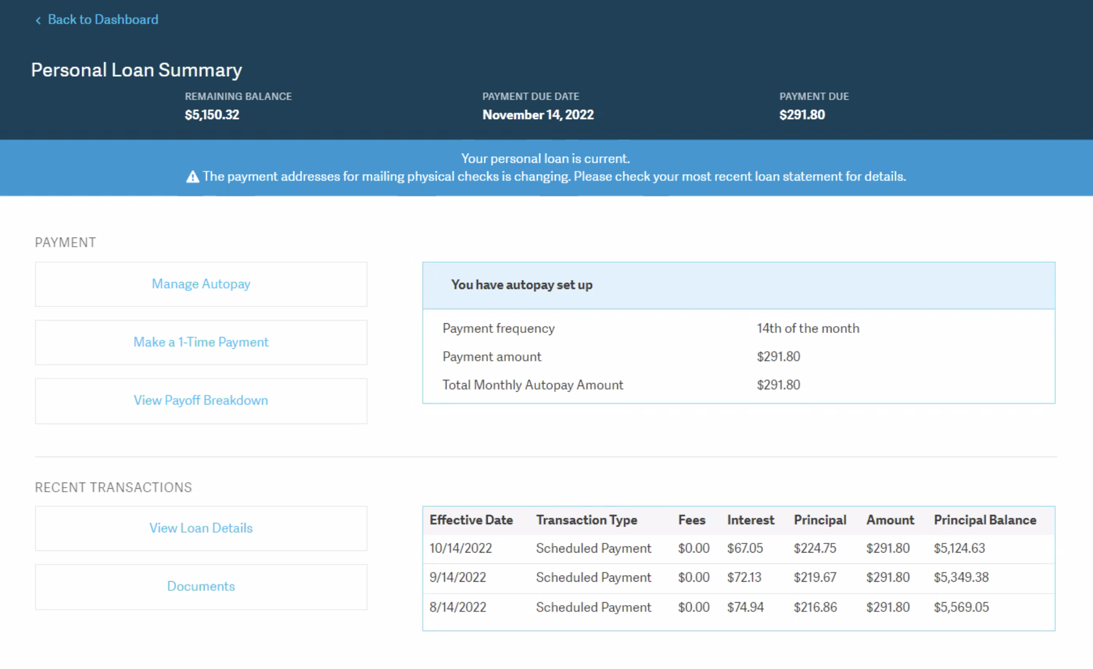Choose Make a 1-Time Payment

(201, 342)
